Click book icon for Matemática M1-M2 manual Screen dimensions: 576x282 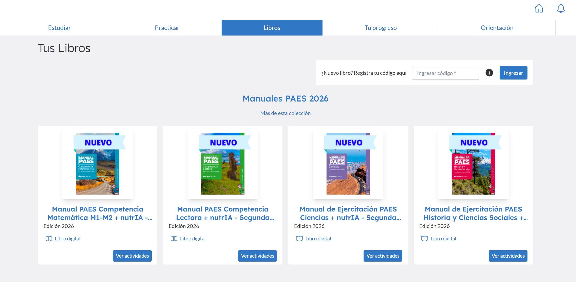click(49, 239)
